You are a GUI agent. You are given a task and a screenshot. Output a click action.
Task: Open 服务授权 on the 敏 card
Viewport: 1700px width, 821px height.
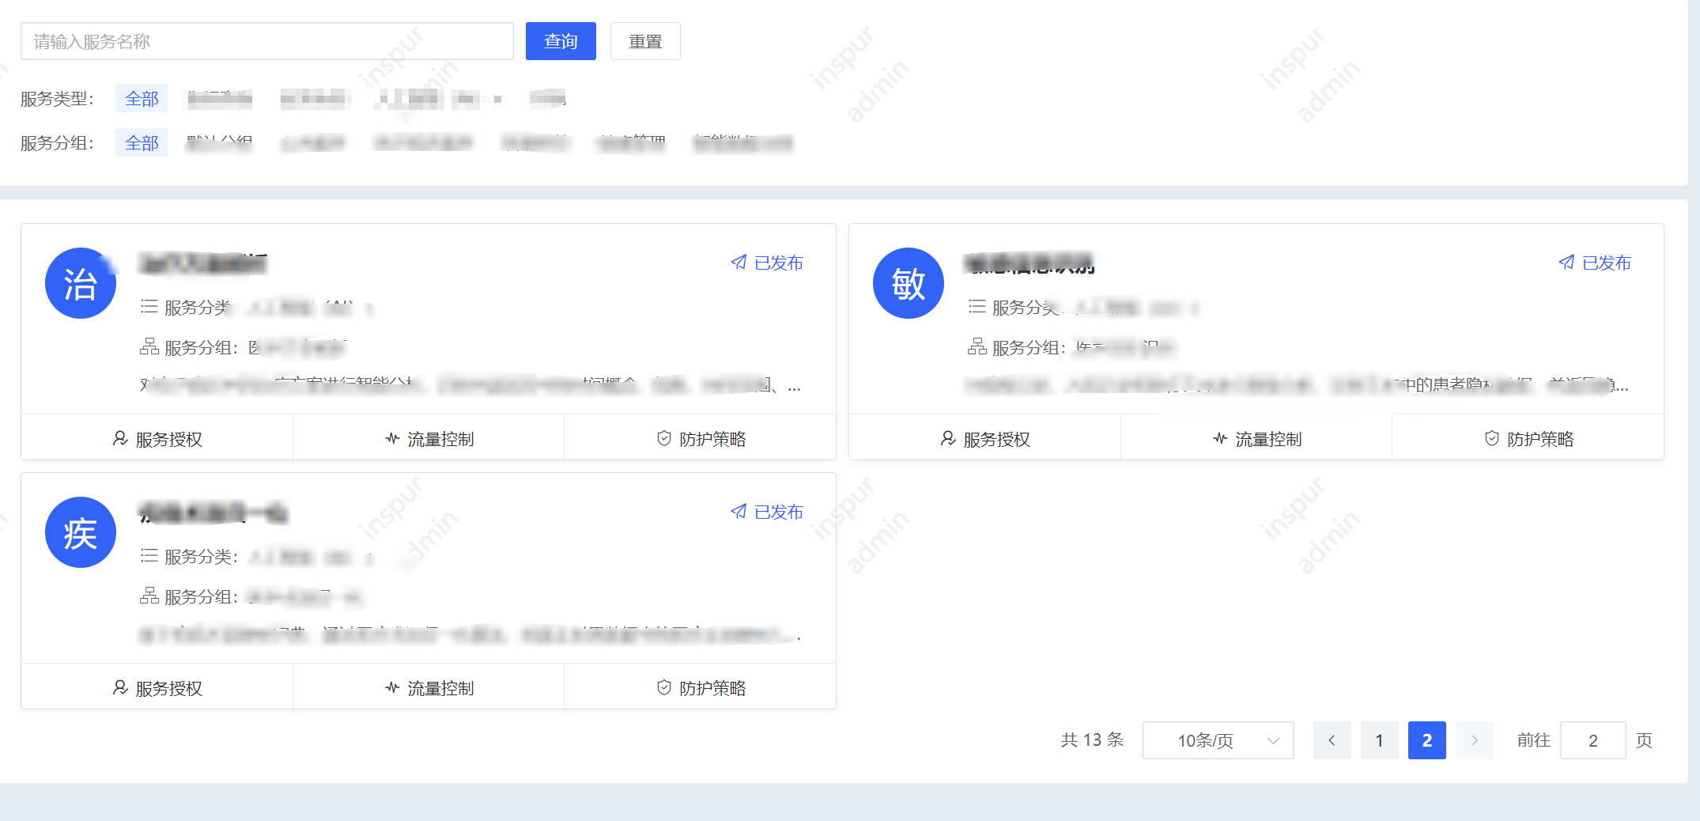click(x=985, y=439)
